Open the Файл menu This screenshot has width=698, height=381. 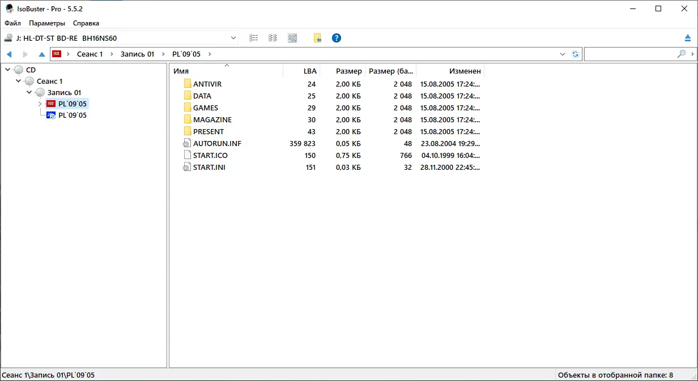pos(12,23)
